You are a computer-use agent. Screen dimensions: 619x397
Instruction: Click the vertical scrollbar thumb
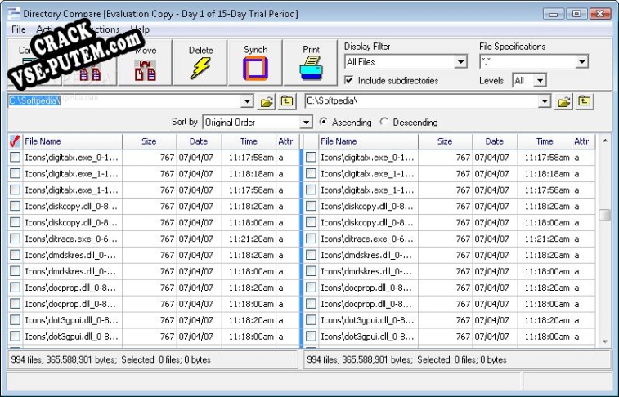point(604,215)
